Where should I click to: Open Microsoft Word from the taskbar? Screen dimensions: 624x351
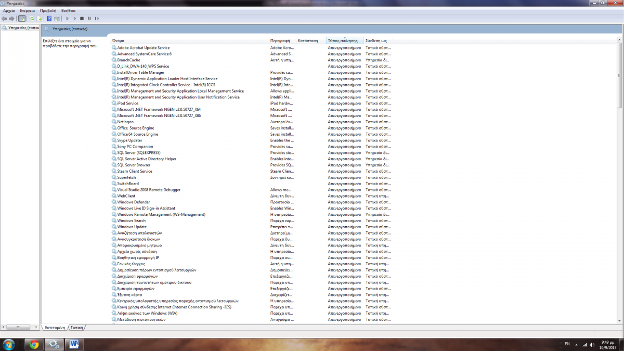73,344
